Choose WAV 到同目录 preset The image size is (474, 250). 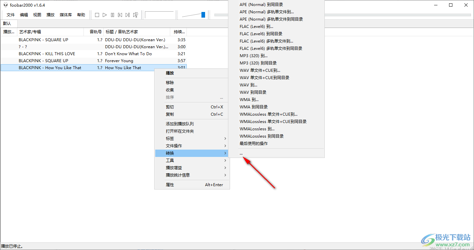[276, 92]
